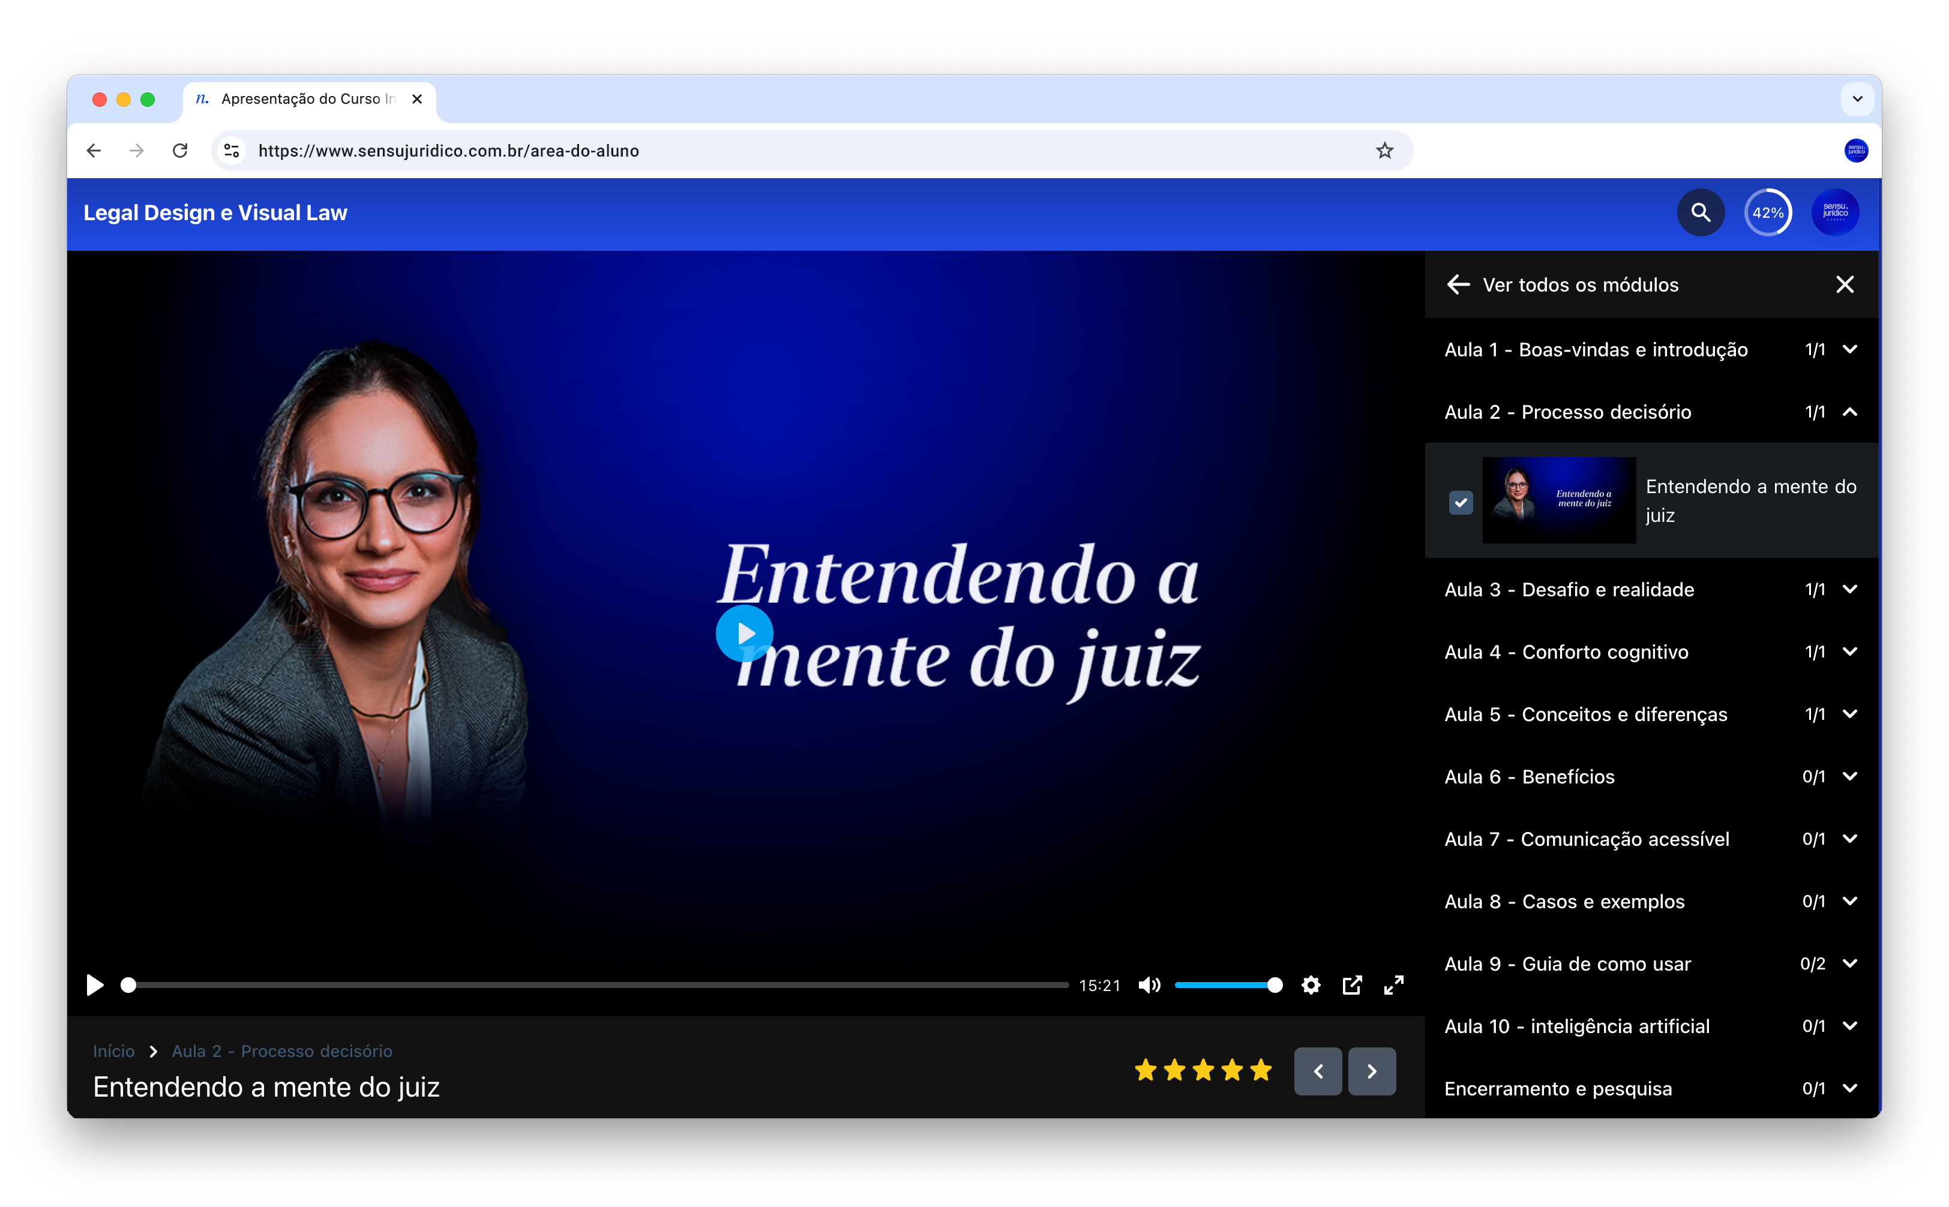Click the 42% course progress circle
1949x1207 pixels.
pyautogui.click(x=1768, y=212)
